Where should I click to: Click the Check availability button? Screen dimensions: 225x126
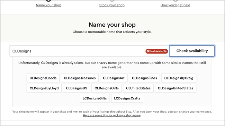coord(192,51)
